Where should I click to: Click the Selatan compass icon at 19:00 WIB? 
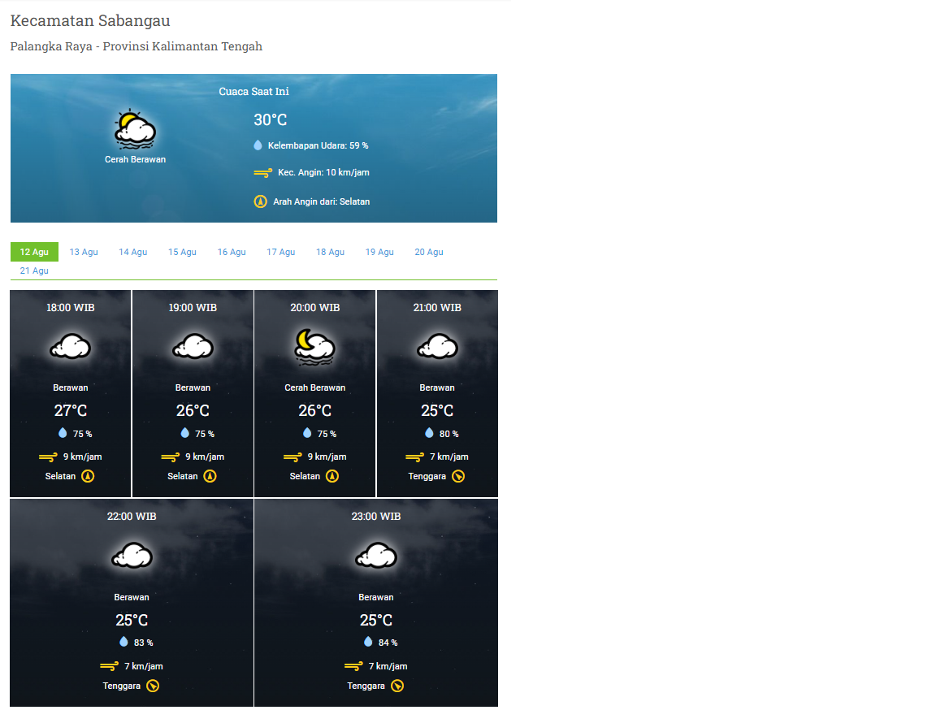pyautogui.click(x=210, y=476)
